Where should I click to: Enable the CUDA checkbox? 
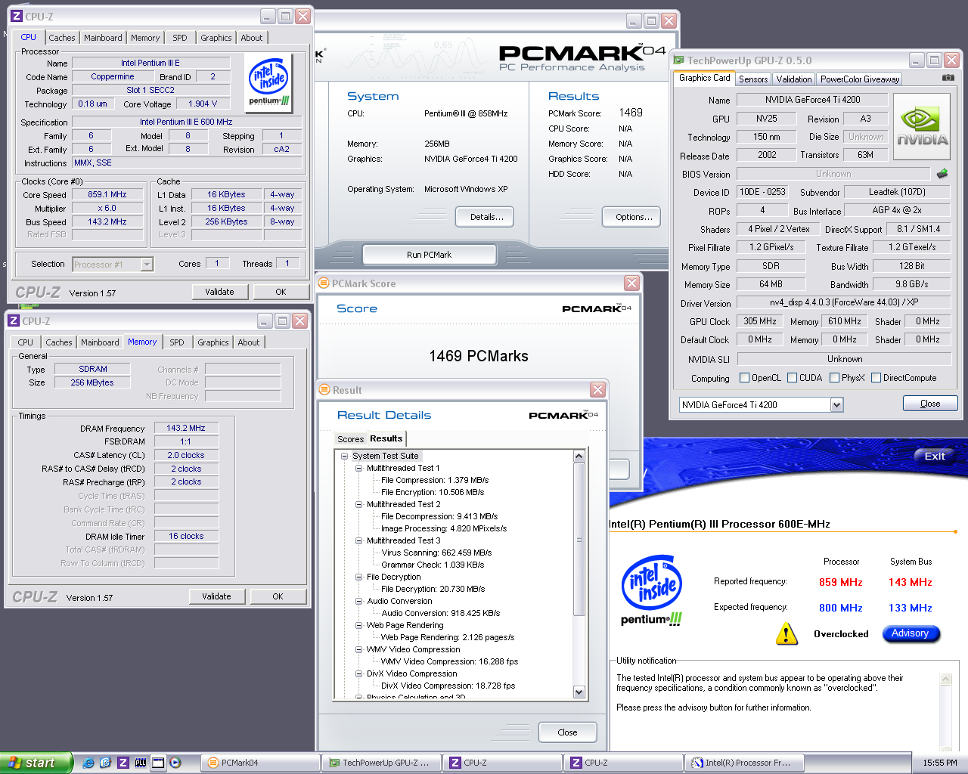click(792, 378)
